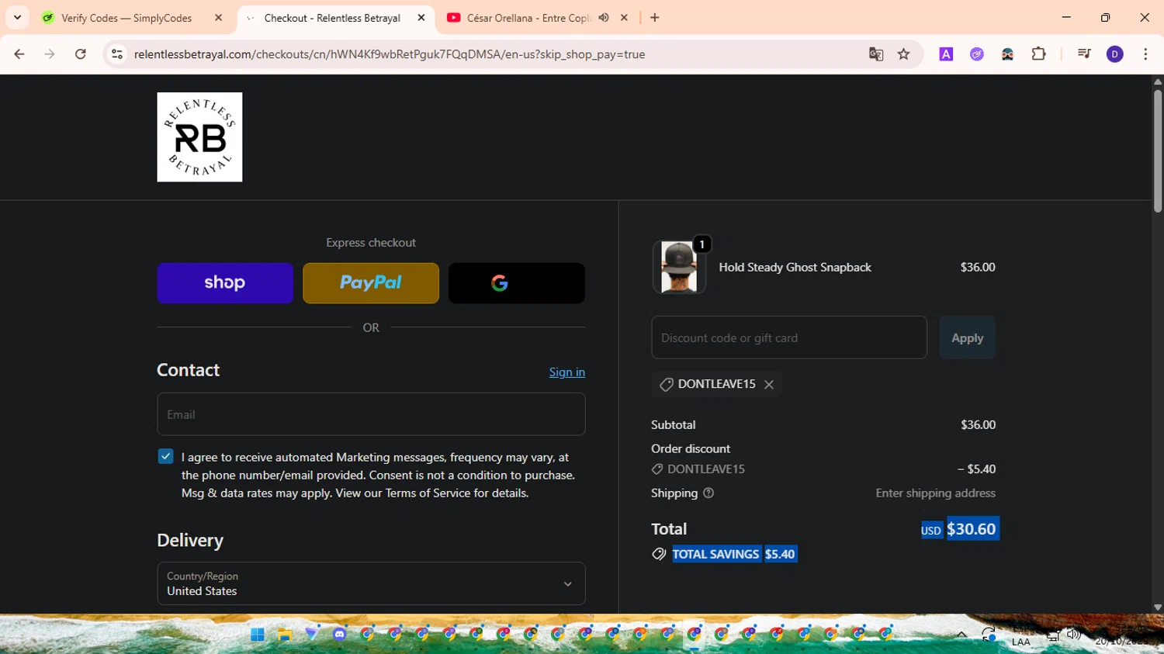1164x654 pixels.
Task: Click the Relentless Betrayal RB logo
Action: [199, 137]
